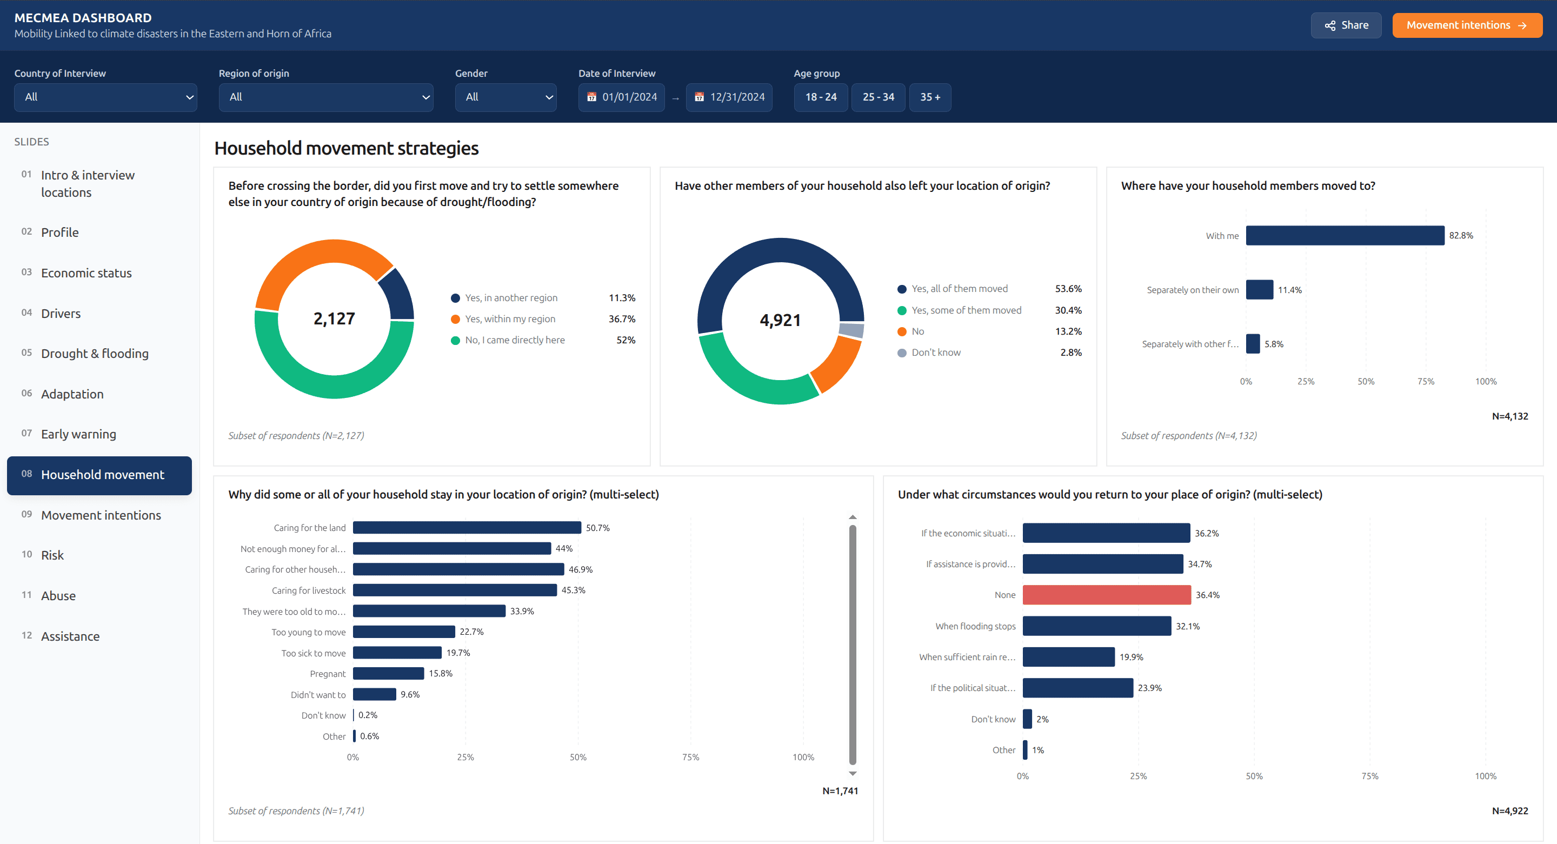
Task: Click the 'Too sick to move' 19.7% bar
Action: click(397, 653)
